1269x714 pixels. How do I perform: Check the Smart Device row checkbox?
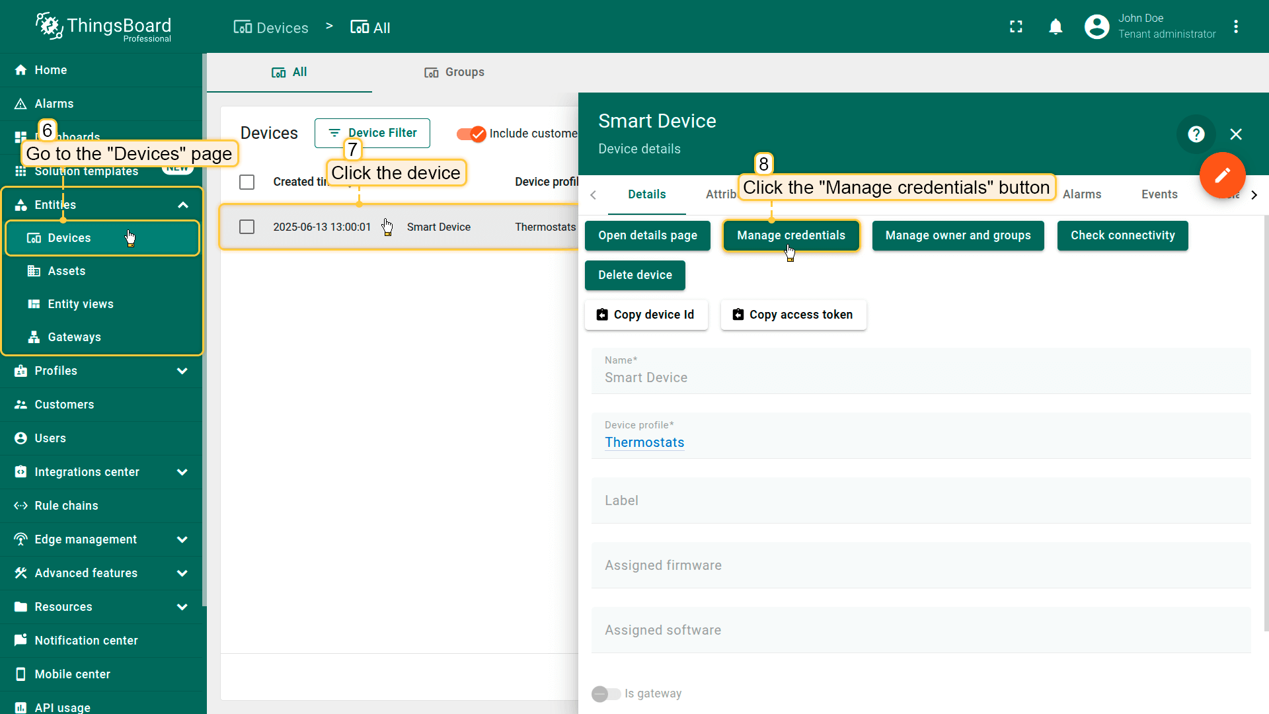(x=247, y=227)
